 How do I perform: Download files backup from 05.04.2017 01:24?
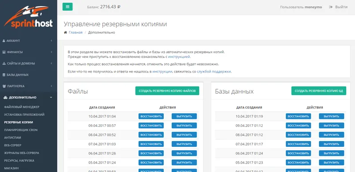pos(184,163)
